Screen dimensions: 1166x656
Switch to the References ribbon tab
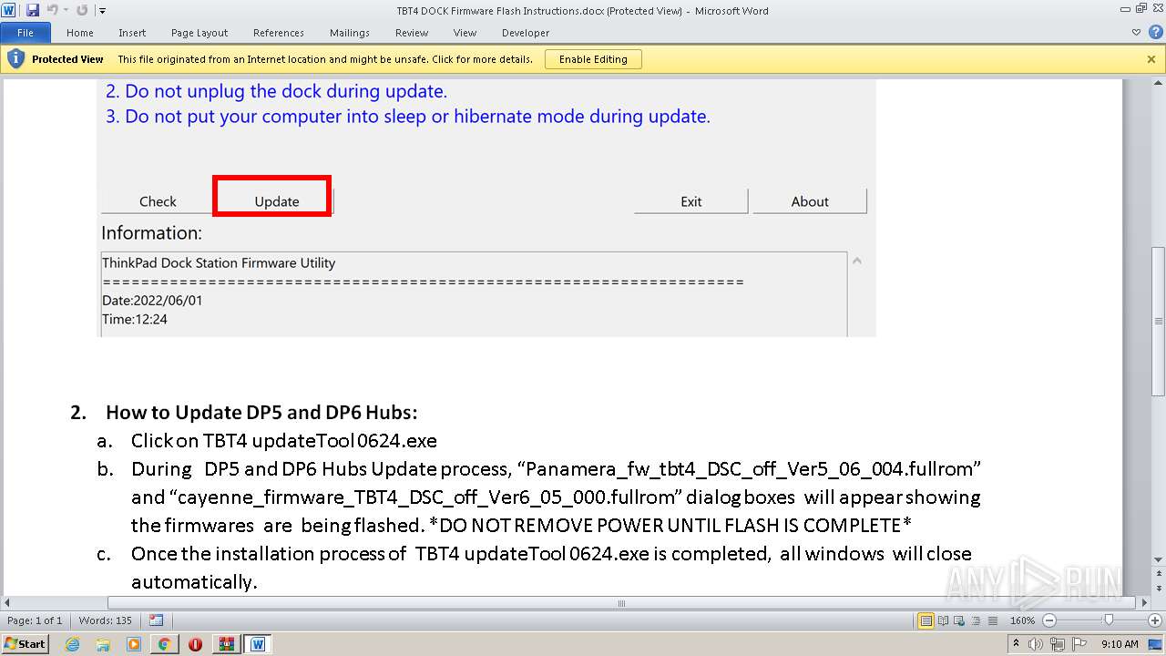point(279,33)
